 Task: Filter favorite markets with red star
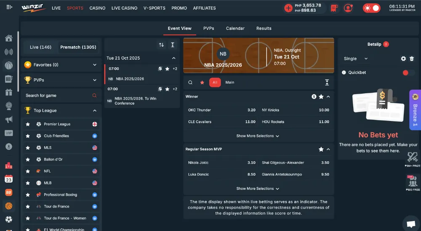point(202,83)
